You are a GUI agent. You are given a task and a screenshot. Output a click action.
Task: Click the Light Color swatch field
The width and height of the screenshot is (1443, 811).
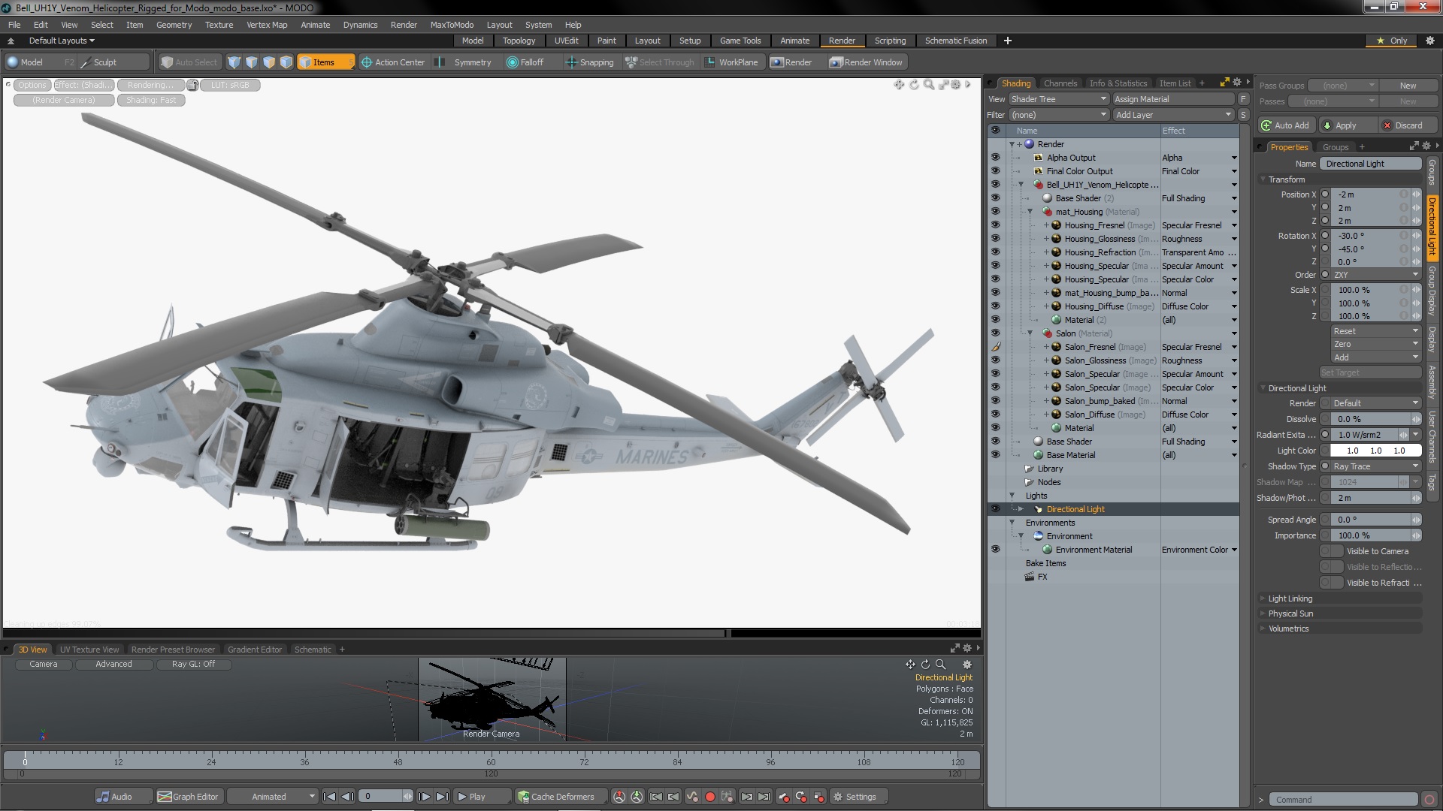tap(1375, 451)
